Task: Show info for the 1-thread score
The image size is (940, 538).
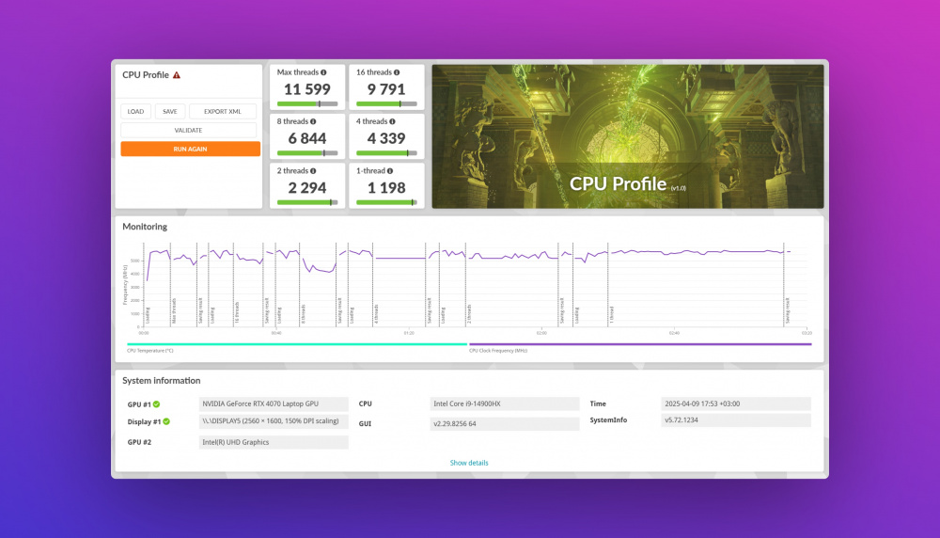Action: point(390,171)
